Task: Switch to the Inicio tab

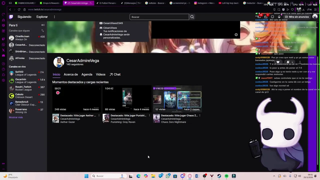Action: pos(56,74)
